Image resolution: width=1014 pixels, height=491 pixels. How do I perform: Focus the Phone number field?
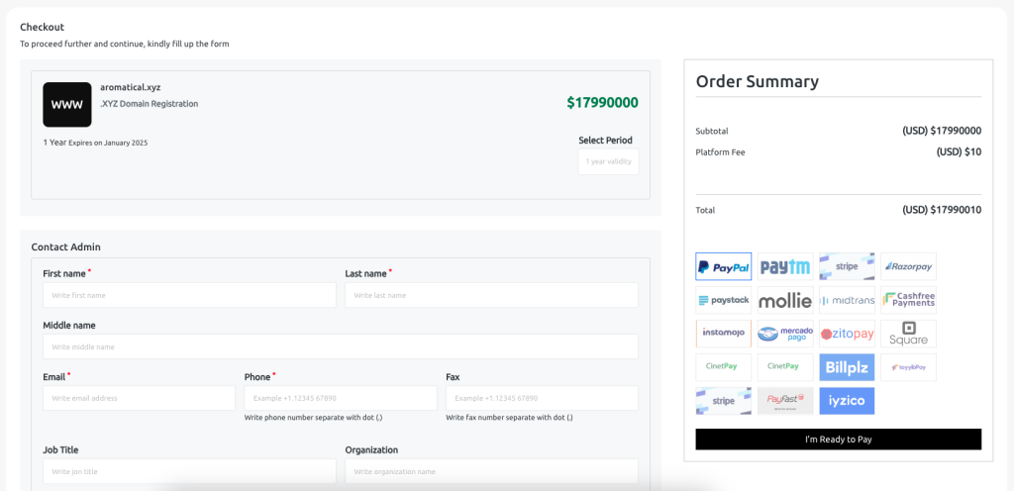click(x=341, y=398)
